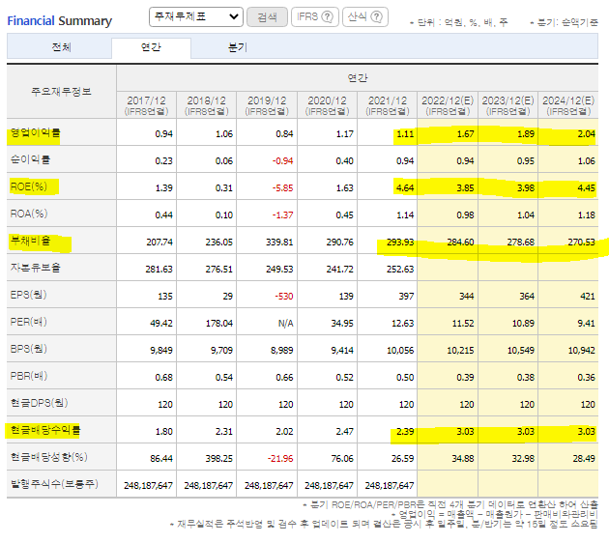Click the 현금배당성향(%) row label
The image size is (609, 543).
click(x=48, y=457)
